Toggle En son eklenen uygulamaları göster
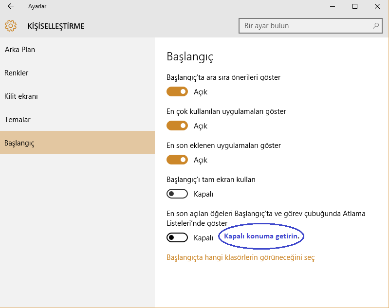This screenshot has width=389, height=308. coord(177,160)
